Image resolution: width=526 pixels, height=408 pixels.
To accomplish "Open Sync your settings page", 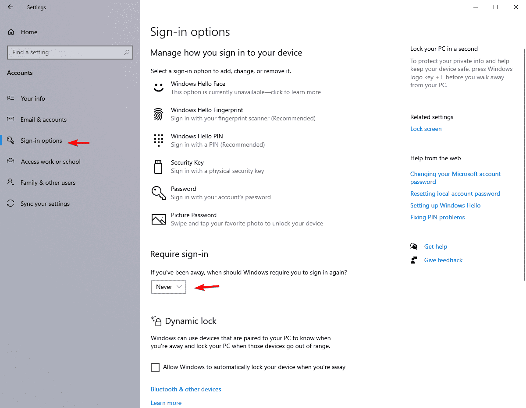I will coord(45,204).
